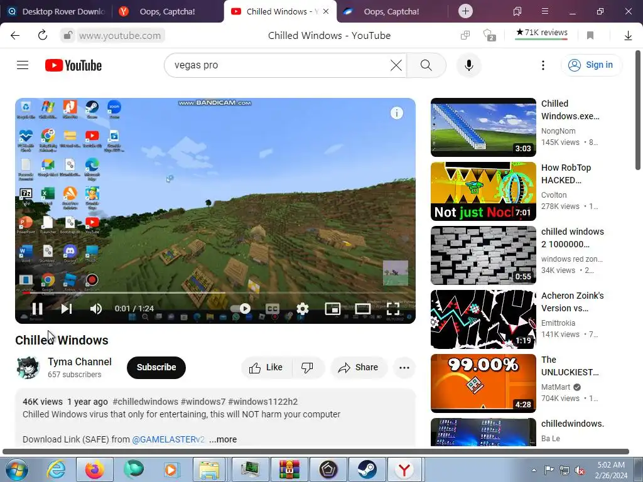Go to YouTube home via logo
The width and height of the screenshot is (643, 482).
(x=73, y=65)
